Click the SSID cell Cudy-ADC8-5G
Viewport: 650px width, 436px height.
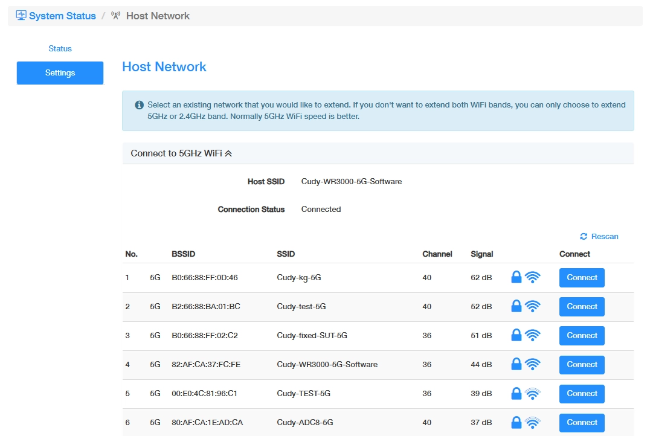coord(304,423)
